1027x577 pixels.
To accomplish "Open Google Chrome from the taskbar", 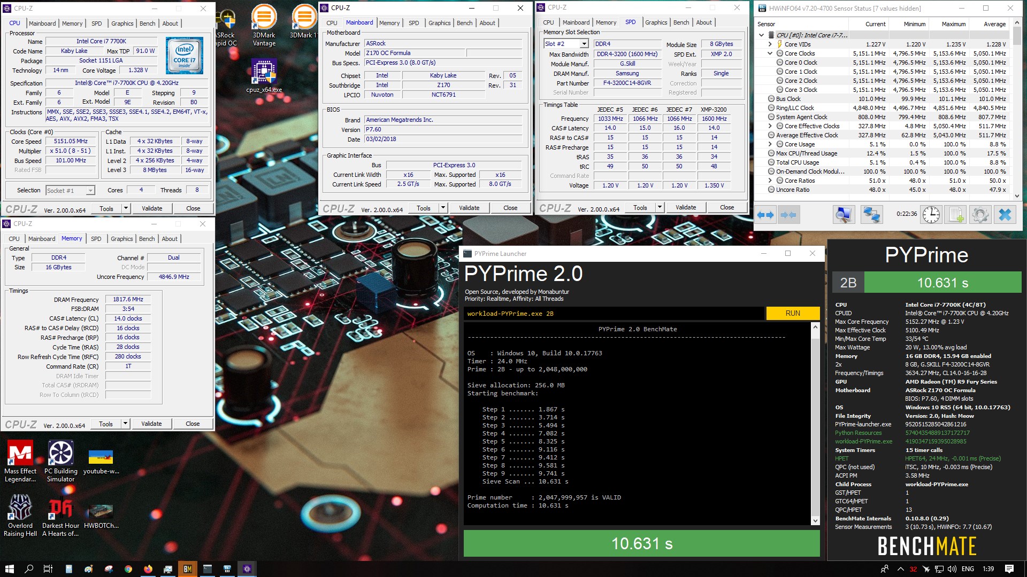I will [128, 569].
